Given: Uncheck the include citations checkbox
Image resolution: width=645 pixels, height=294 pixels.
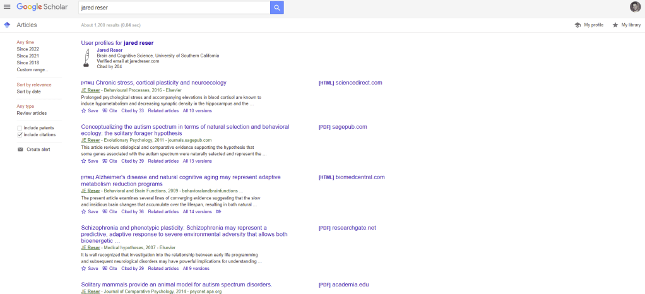Looking at the screenshot, I should tap(20, 135).
